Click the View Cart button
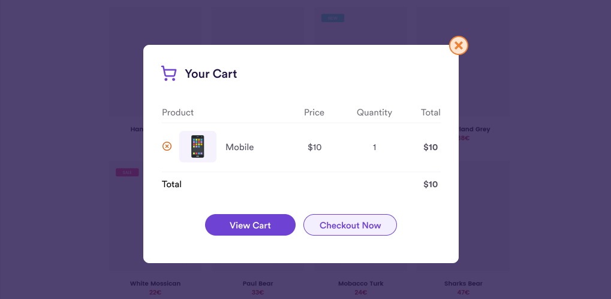The height and width of the screenshot is (299, 611). pos(250,225)
